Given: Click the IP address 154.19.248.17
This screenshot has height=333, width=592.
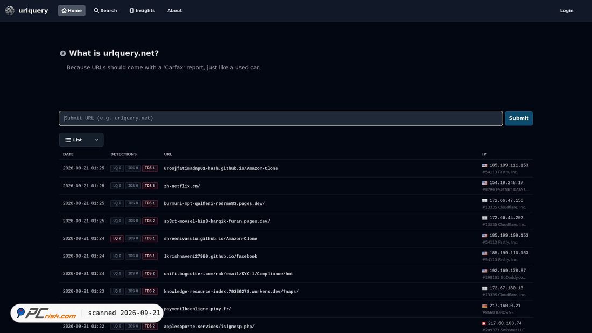Looking at the screenshot, I should coord(506,183).
